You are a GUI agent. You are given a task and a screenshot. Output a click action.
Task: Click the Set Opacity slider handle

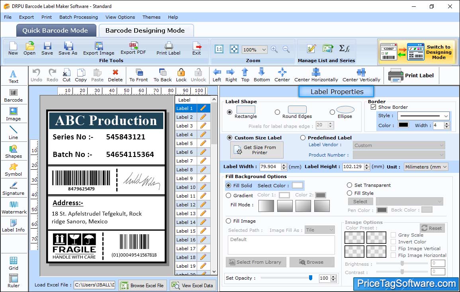tap(311, 278)
